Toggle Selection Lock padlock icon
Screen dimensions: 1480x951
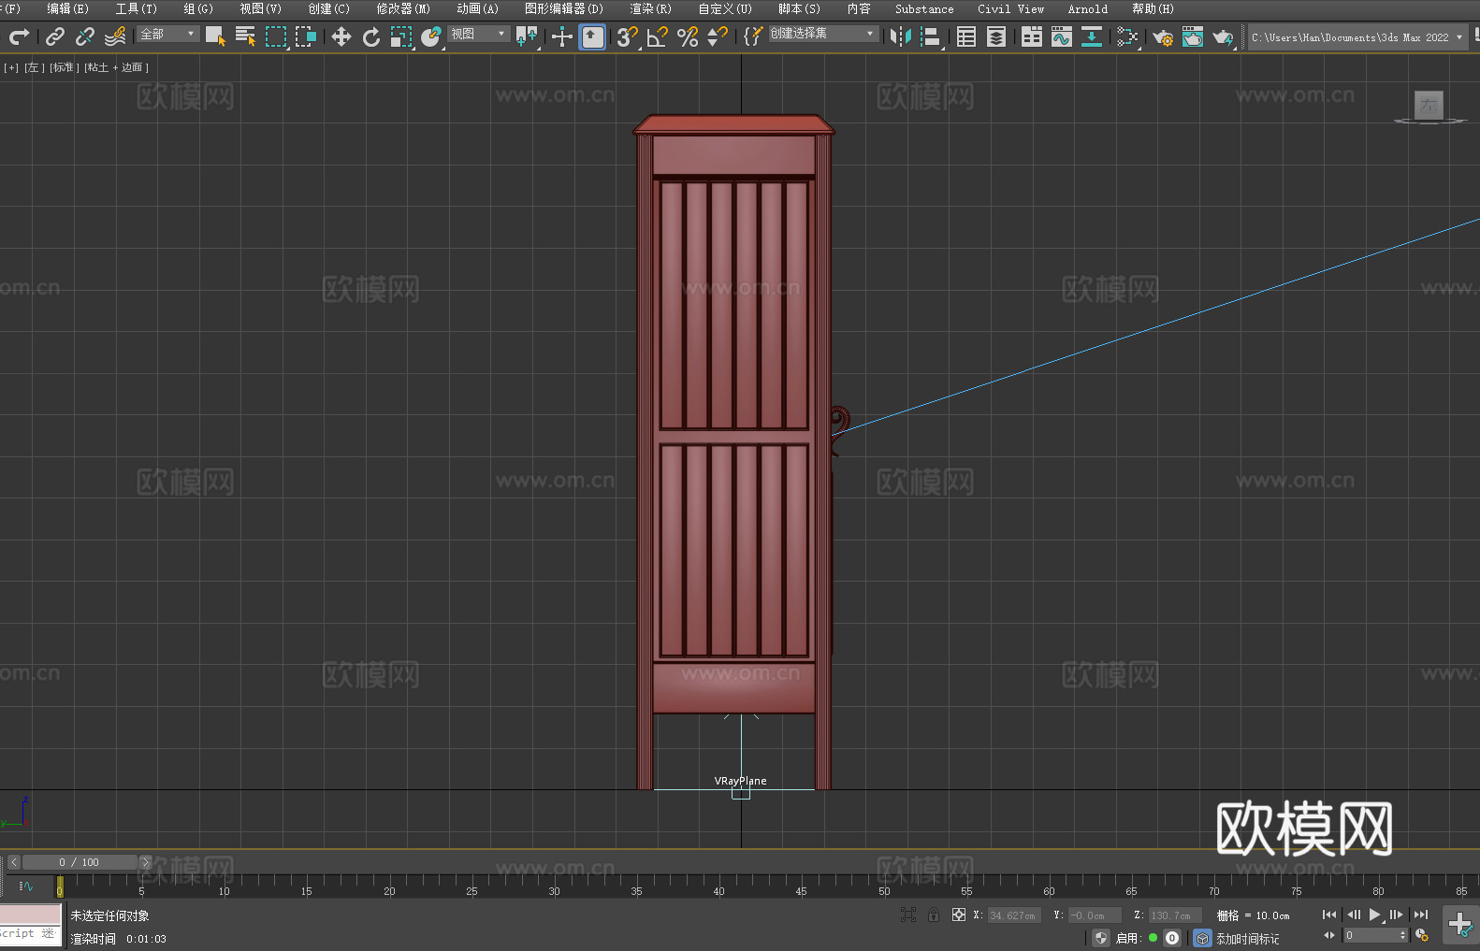[934, 915]
